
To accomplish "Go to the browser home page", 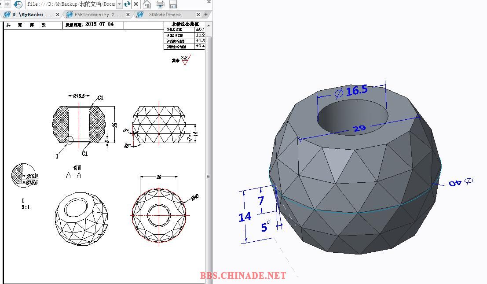I will click(147, 4).
